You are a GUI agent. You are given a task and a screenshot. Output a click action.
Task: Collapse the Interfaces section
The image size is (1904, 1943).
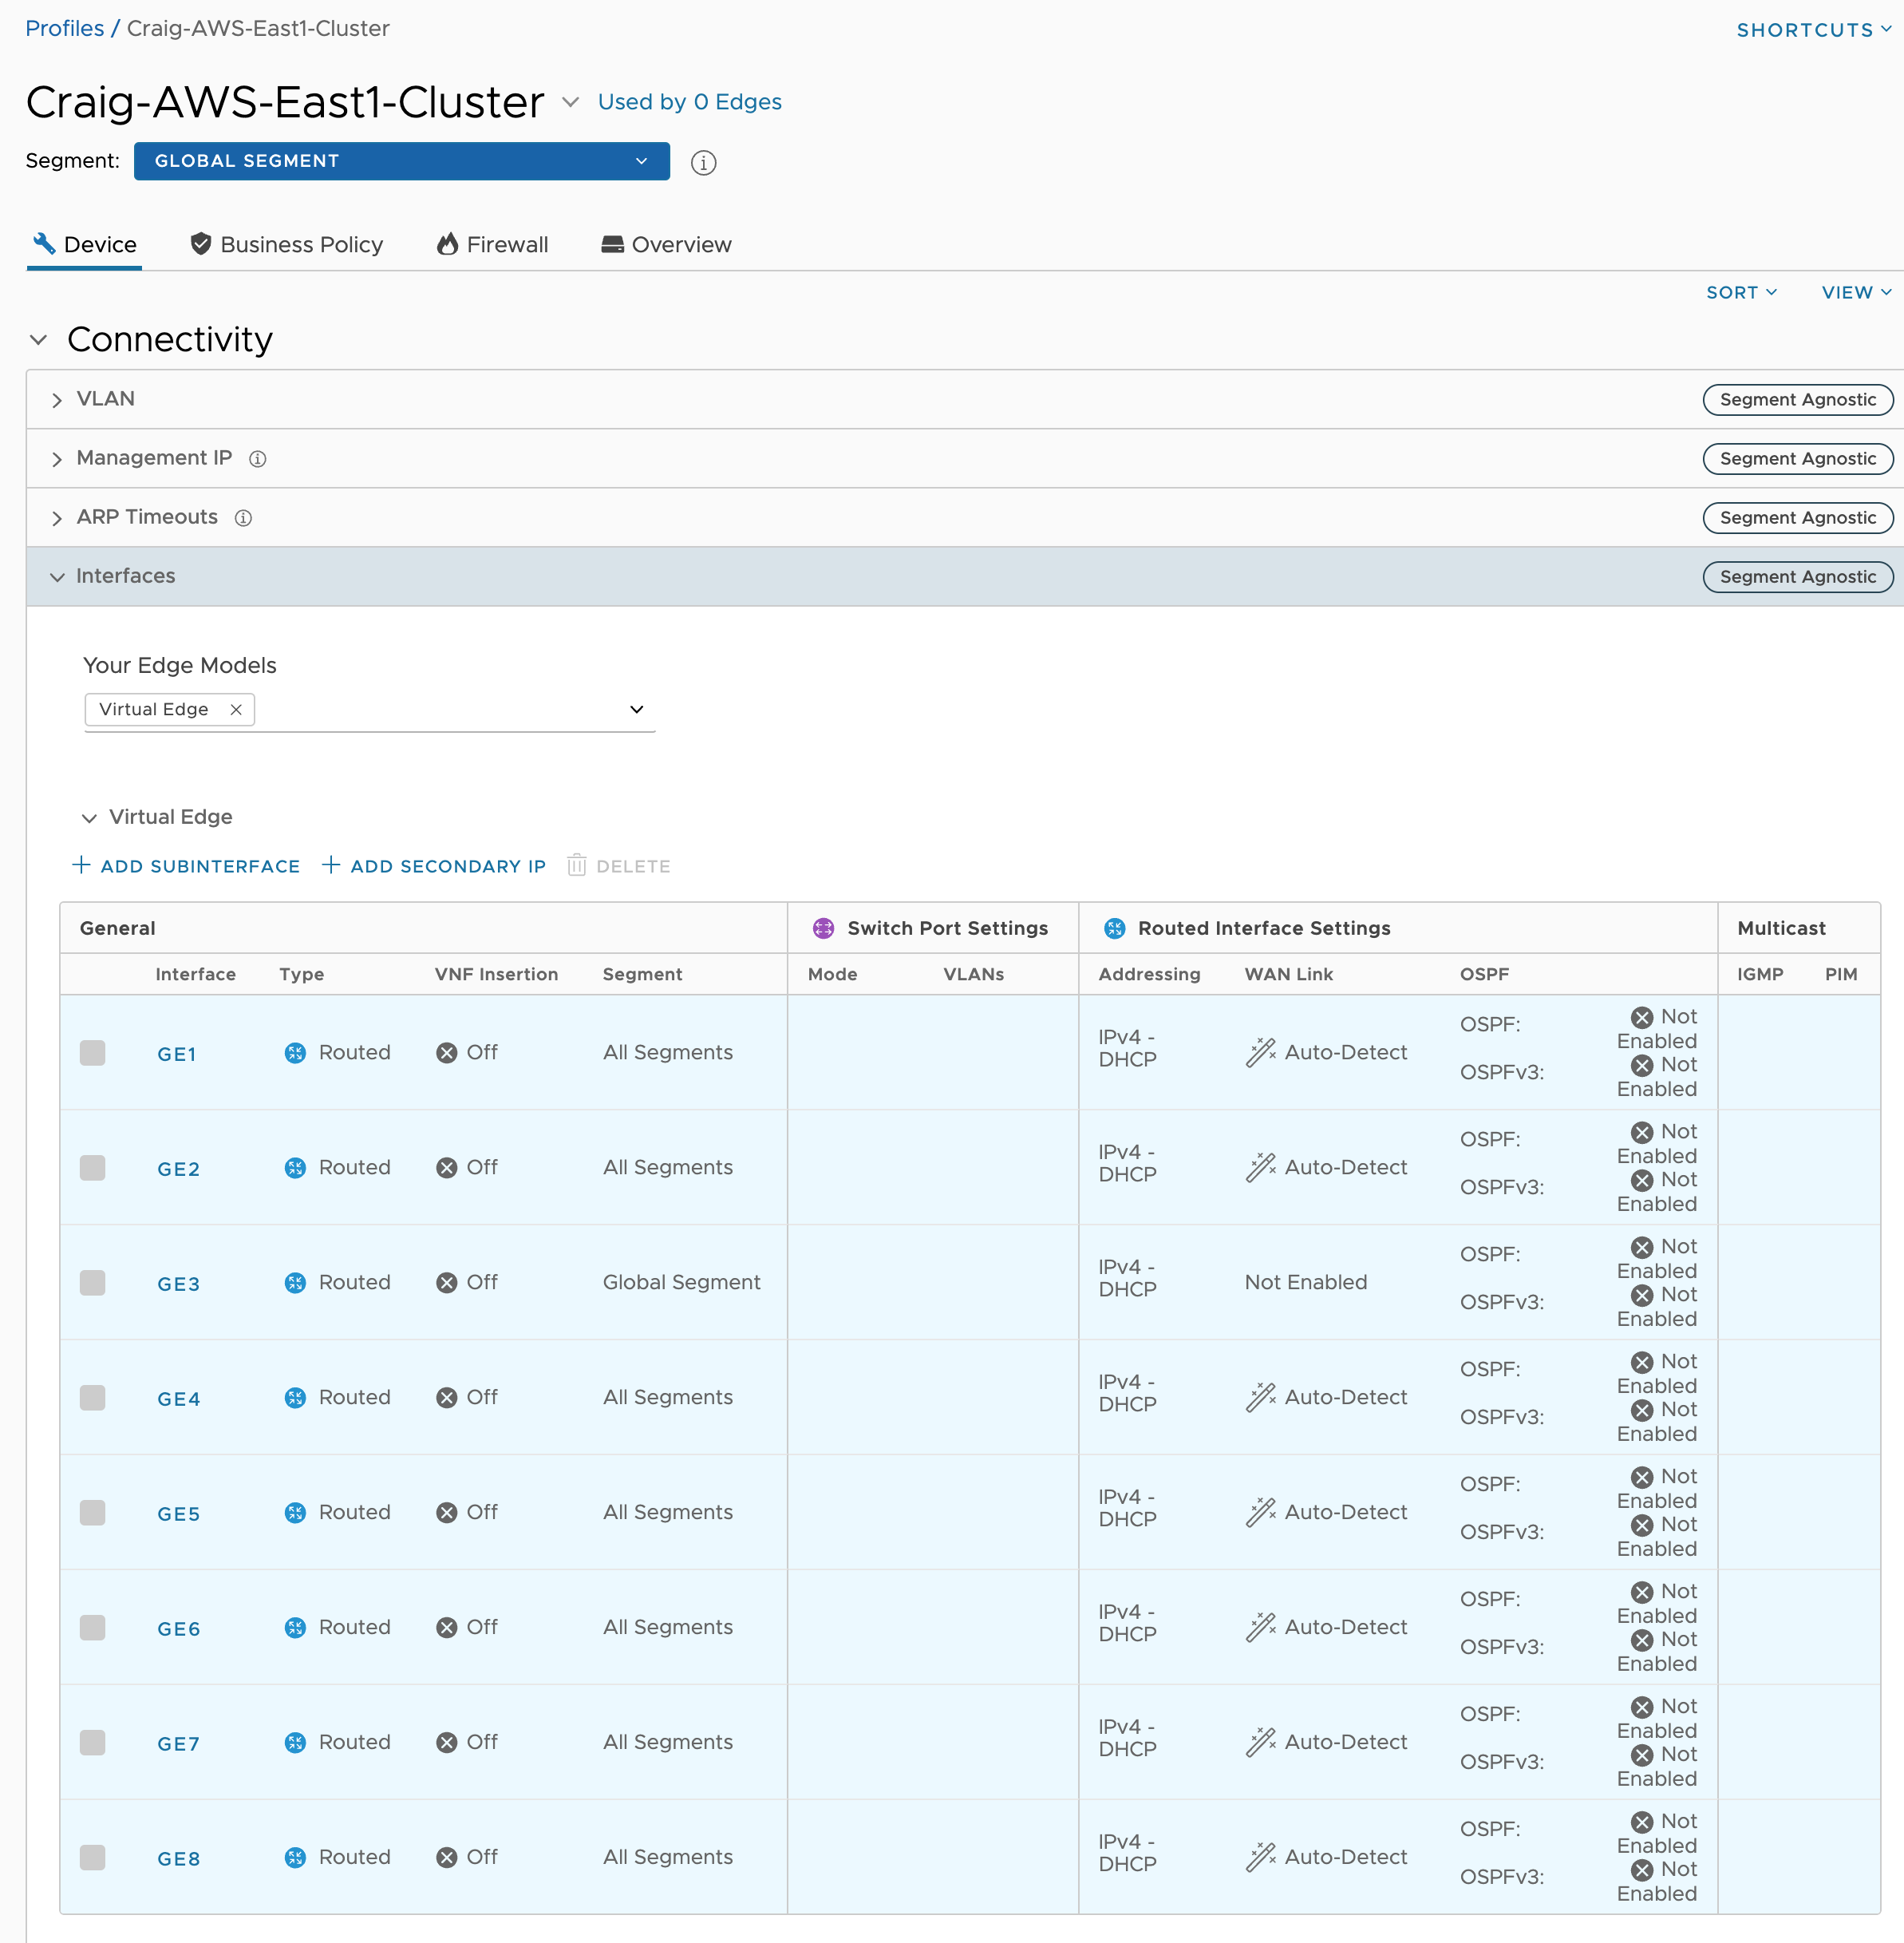57,577
